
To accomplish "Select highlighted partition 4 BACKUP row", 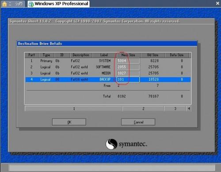I will (x=108, y=79).
